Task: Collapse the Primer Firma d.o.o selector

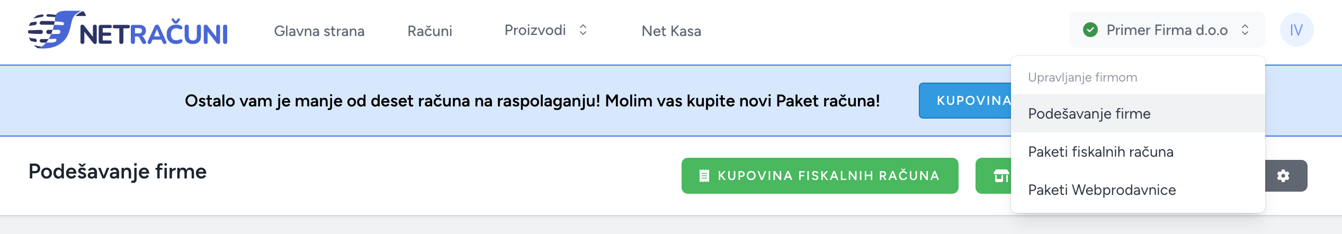Action: pos(1167,30)
